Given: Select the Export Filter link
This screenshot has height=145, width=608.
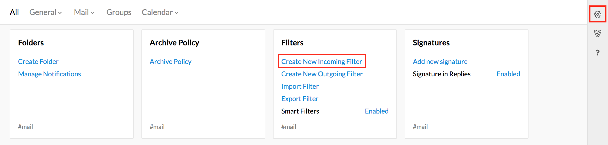Looking at the screenshot, I should (300, 99).
